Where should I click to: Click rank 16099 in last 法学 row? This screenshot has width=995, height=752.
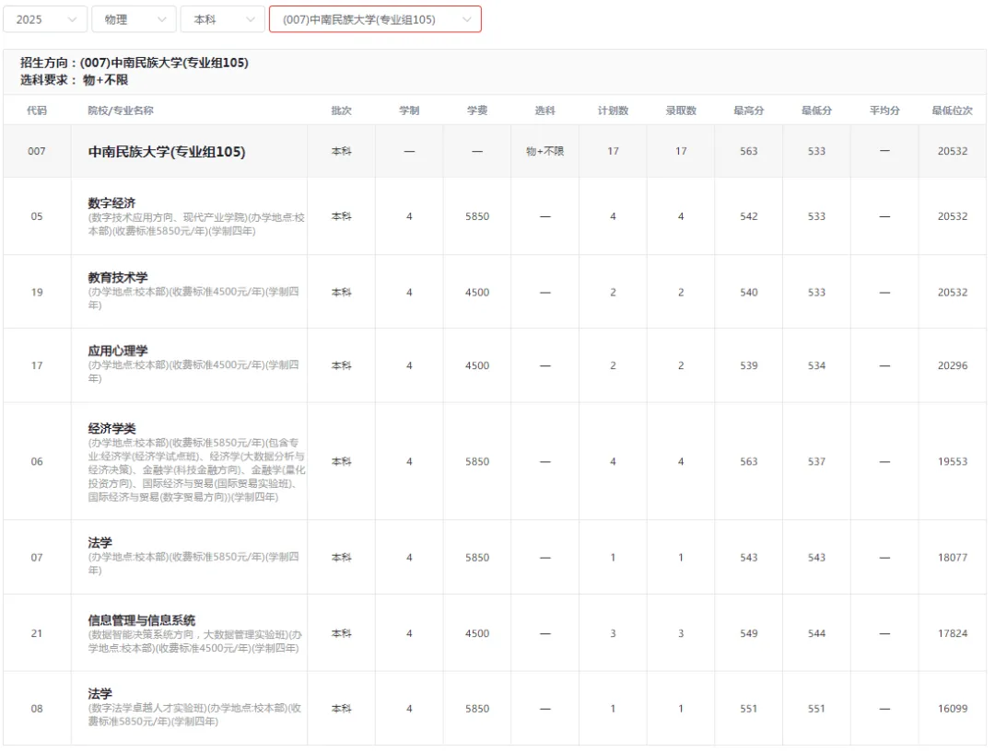coord(953,708)
